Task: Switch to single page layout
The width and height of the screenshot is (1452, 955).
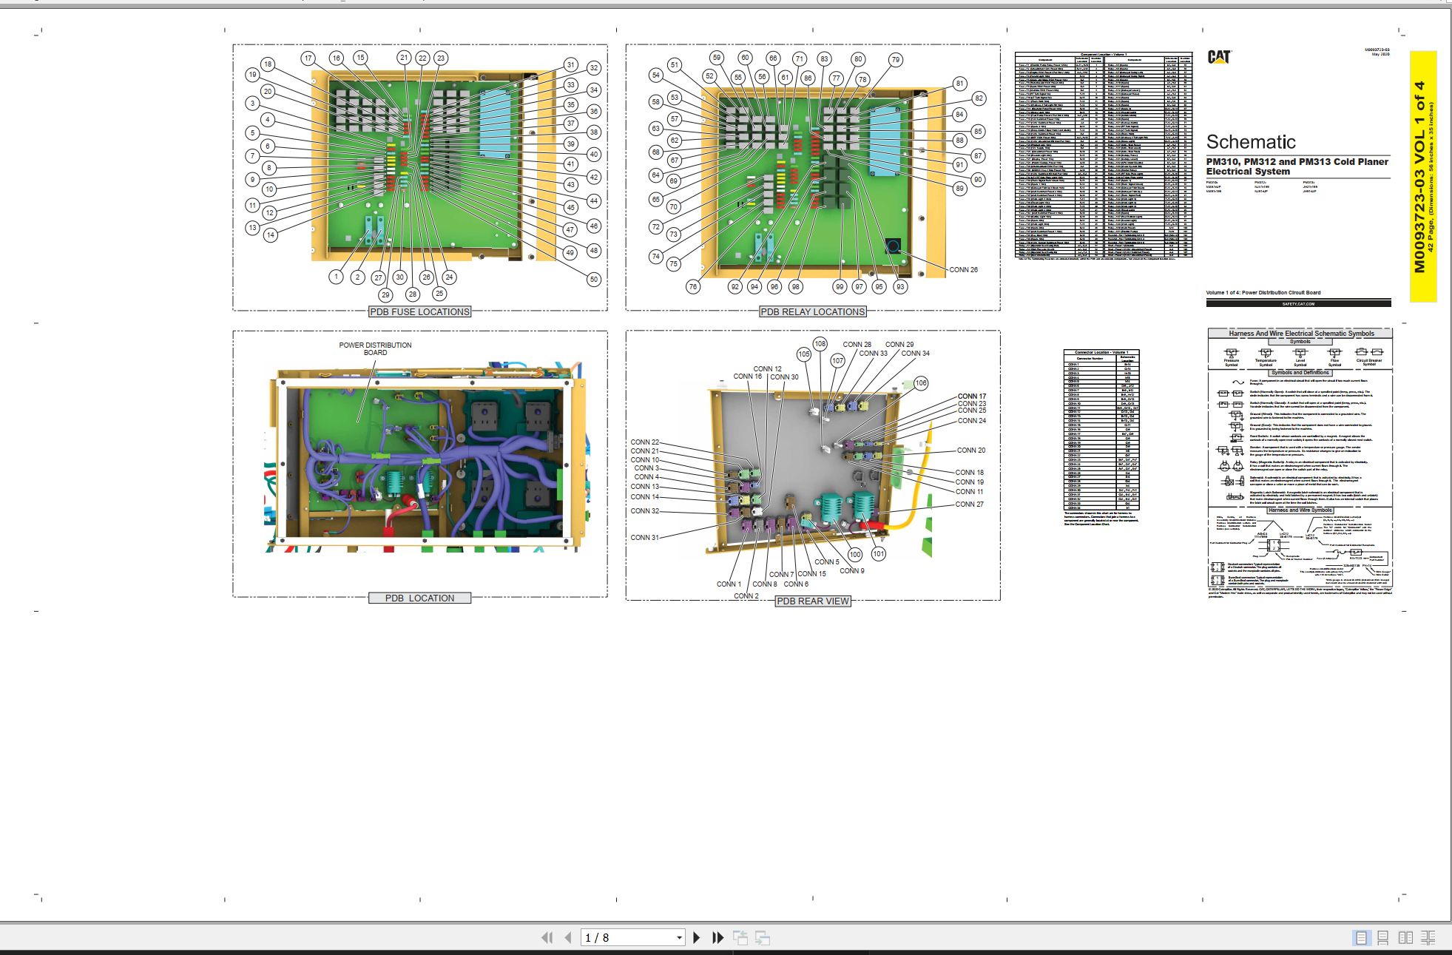Action: pyautogui.click(x=1361, y=937)
